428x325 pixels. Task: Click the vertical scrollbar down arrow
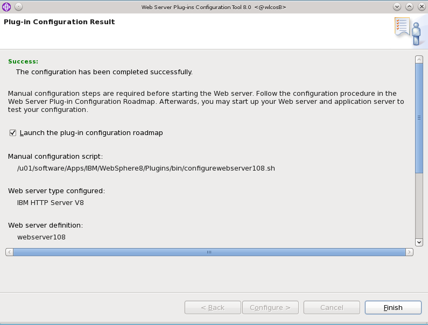[x=419, y=242]
